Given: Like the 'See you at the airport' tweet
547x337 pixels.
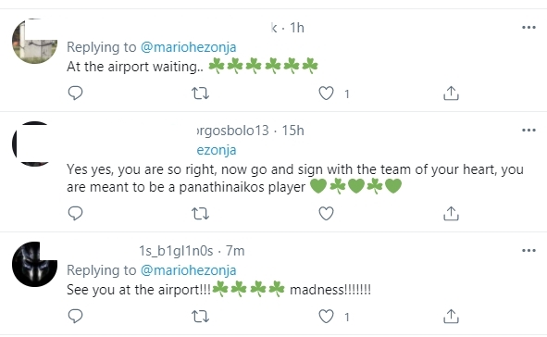Looking at the screenshot, I should click(326, 317).
